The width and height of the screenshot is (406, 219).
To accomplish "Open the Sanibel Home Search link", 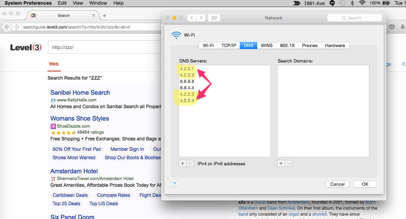I will point(80,93).
